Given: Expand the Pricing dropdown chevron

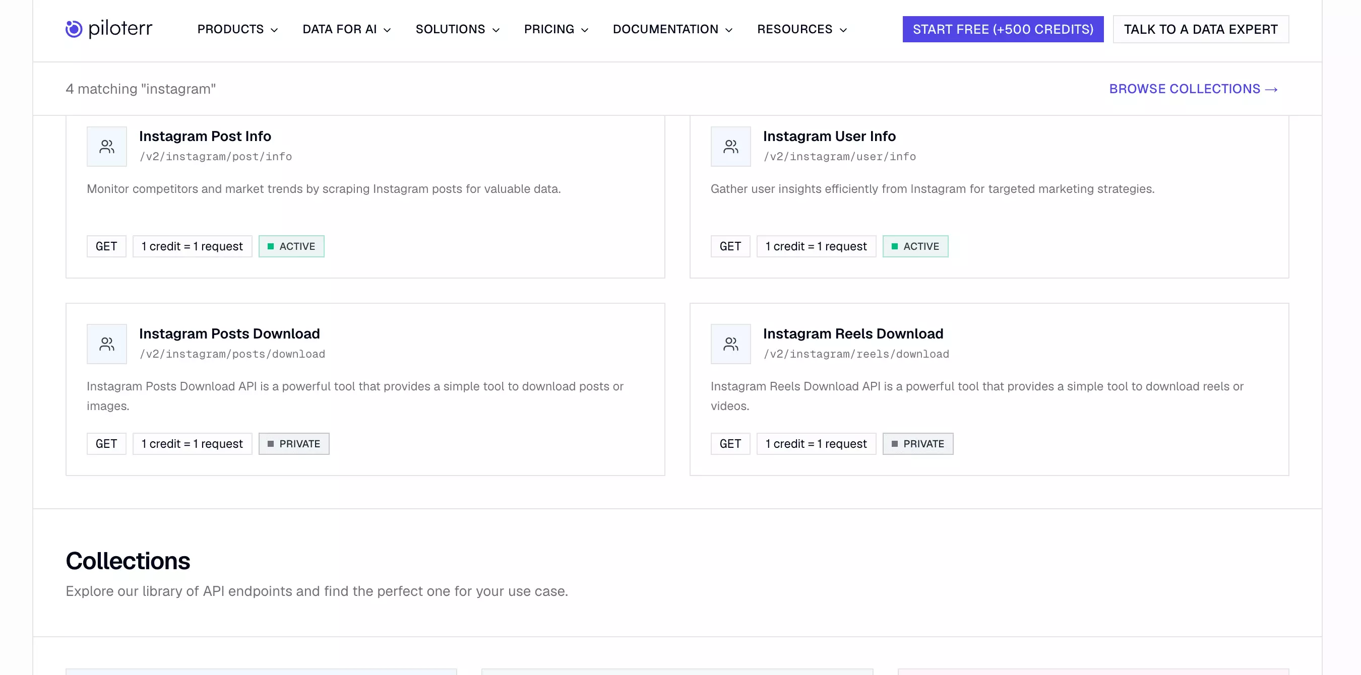Looking at the screenshot, I should click(585, 30).
